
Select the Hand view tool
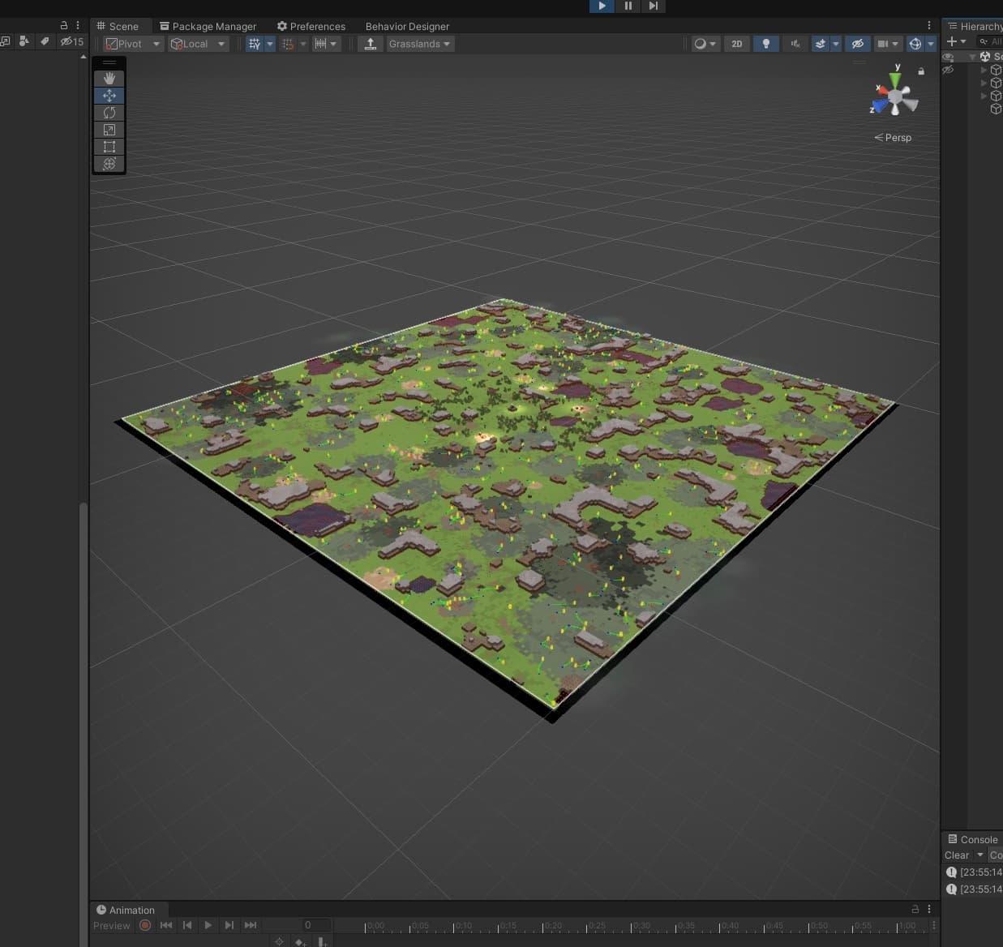[109, 79]
